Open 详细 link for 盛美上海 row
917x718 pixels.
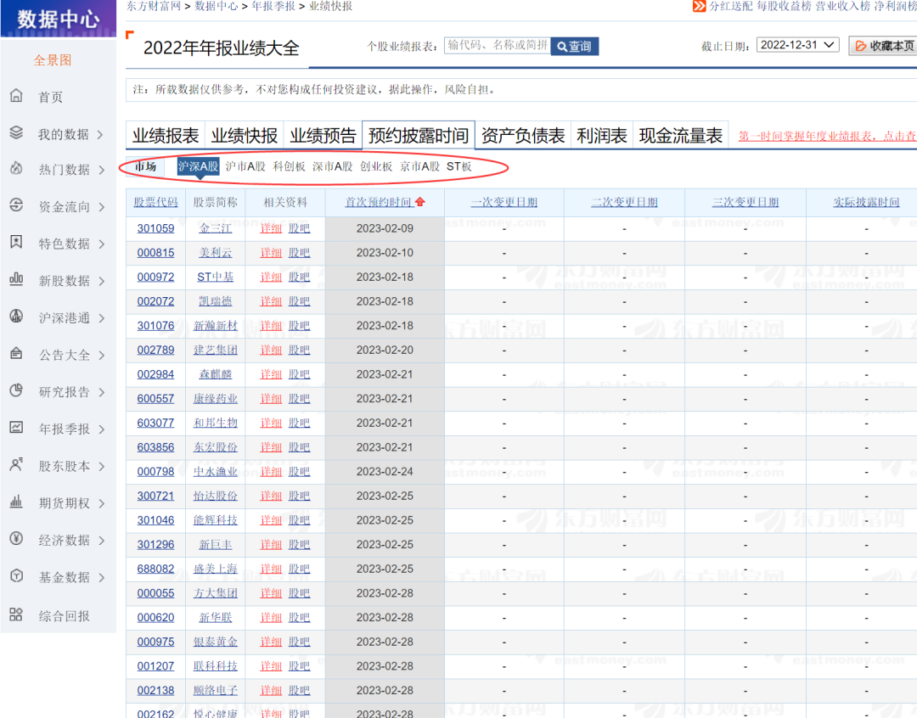click(x=271, y=569)
